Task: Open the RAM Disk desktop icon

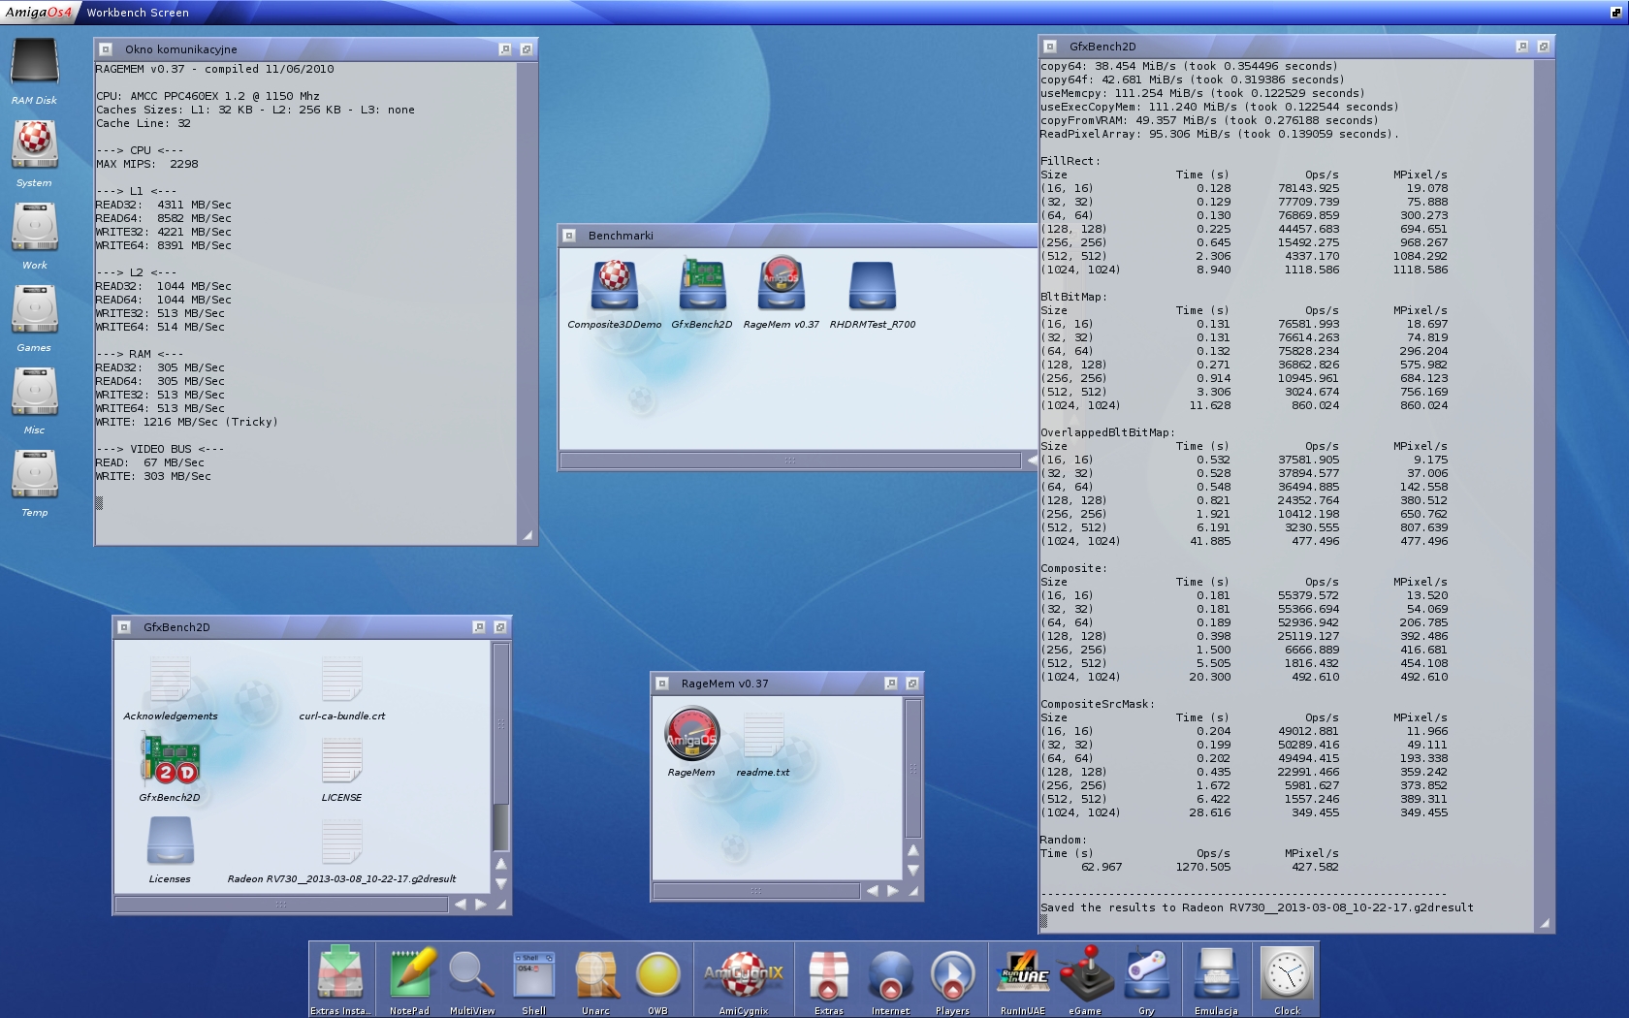Action: tap(35, 62)
